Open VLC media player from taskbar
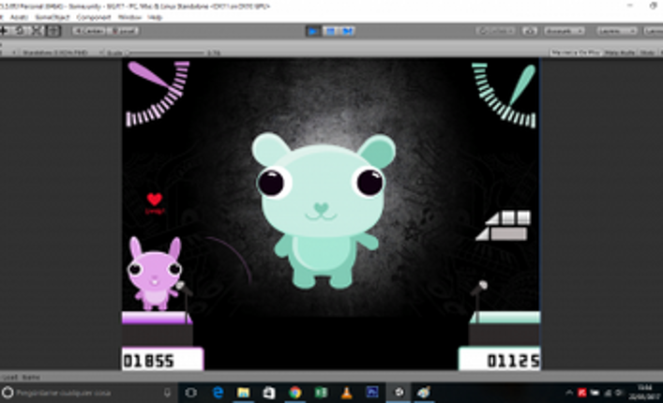Screen dimensions: 663x403 coord(347,393)
